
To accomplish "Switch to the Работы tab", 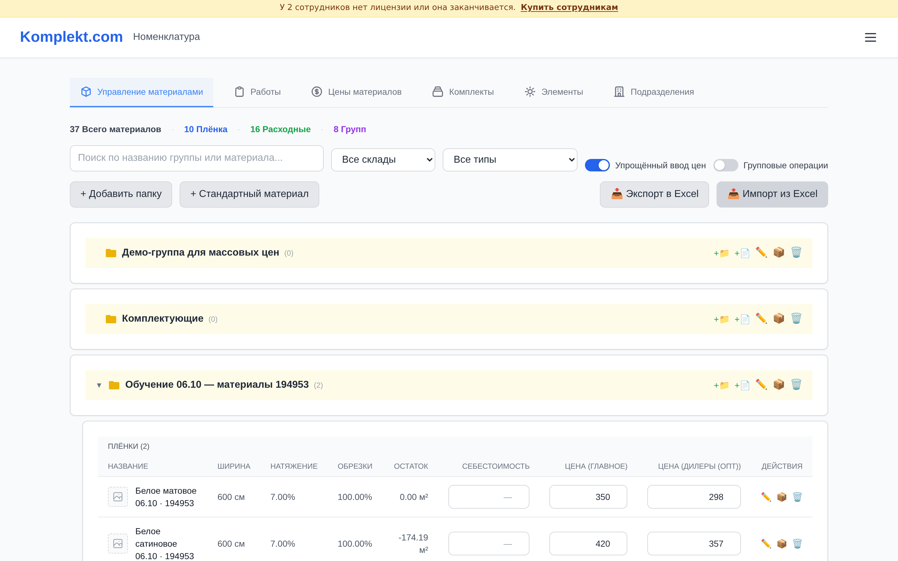I will (258, 92).
